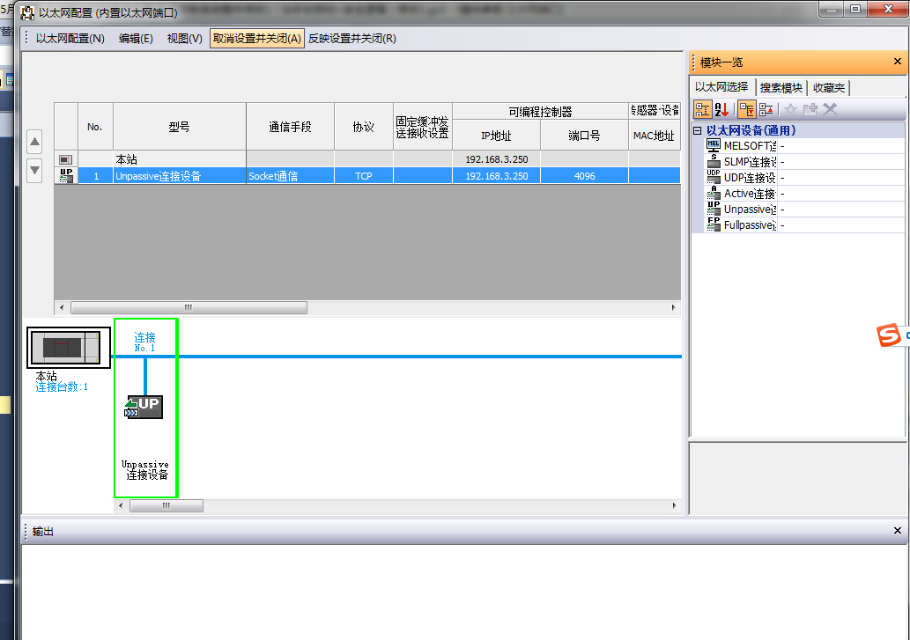The height and width of the screenshot is (640, 910).
Task: Select the Fullpassive connection device entry
Action: 749,225
